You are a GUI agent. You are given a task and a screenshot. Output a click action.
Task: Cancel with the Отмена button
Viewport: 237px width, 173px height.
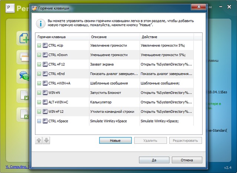coord(187,160)
